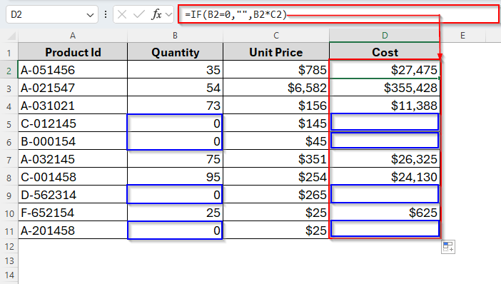Click cost cell $24,130
This screenshot has width=501, height=284.
point(385,177)
